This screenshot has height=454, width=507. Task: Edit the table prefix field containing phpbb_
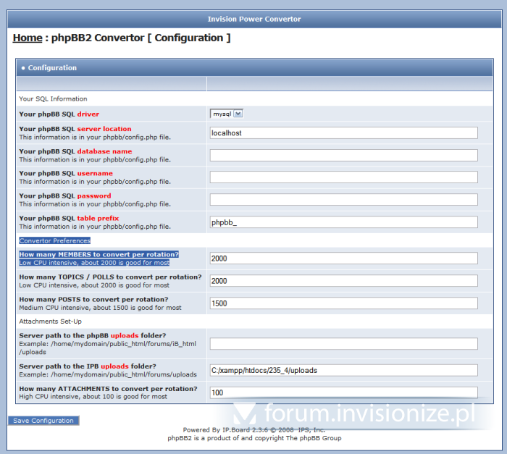[x=343, y=222]
